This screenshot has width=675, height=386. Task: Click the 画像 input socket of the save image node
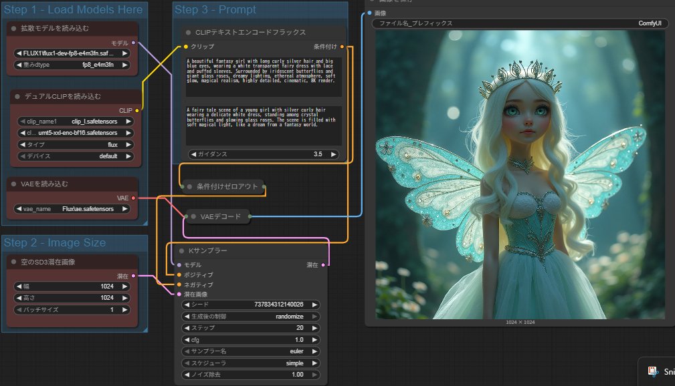click(x=369, y=13)
